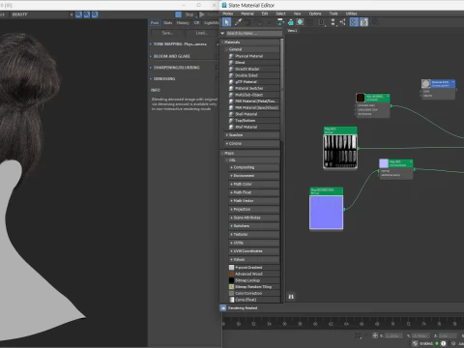Toggle the Material/Map Browser panel icon

[x=354, y=22]
